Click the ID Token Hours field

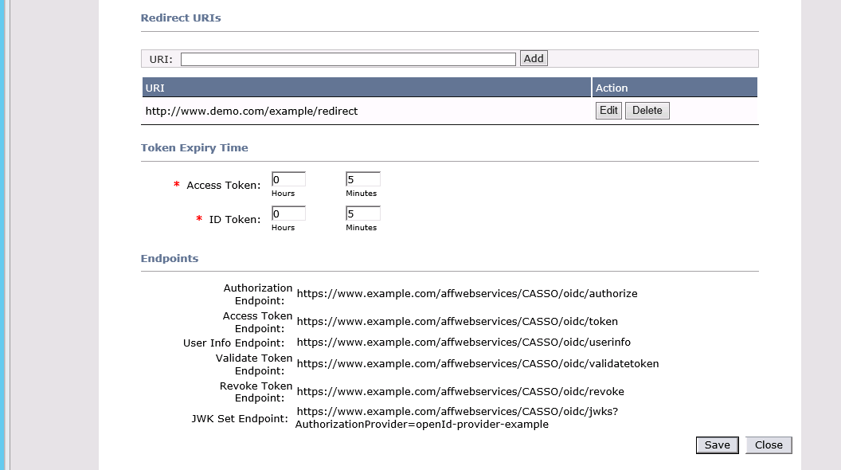(x=288, y=213)
